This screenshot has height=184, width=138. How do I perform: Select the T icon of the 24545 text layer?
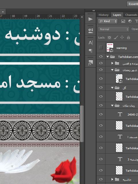pyautogui.click(x=120, y=114)
